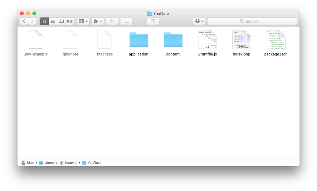Click the Edit Tags toolbar button
Viewport: 317px width, 191px height.
tap(126, 21)
